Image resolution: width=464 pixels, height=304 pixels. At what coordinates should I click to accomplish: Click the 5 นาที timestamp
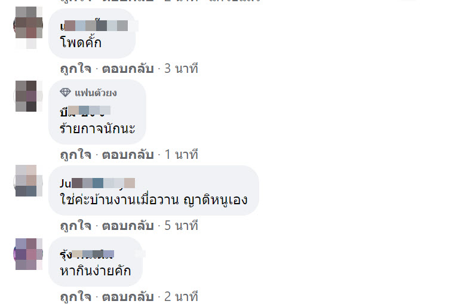point(181,226)
